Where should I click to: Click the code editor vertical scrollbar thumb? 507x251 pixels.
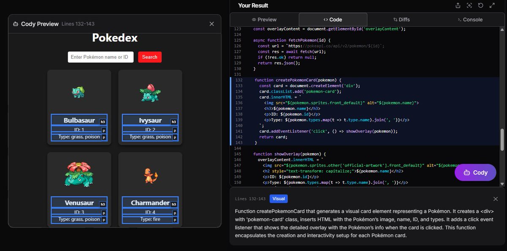[x=502, y=140]
